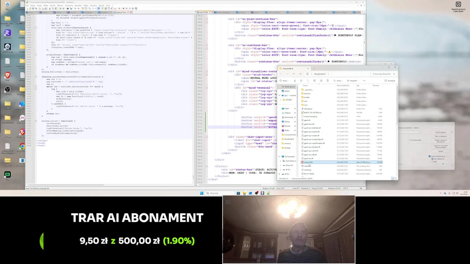Collapse code fold marker at line 3306
The height and width of the screenshot is (264, 470).
click(36, 77)
